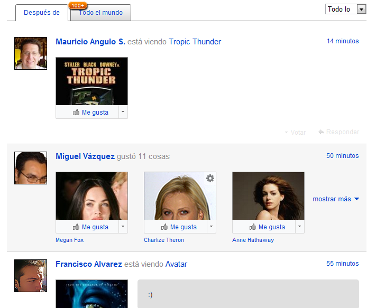Image resolution: width=385 pixels, height=308 pixels.
Task: Expand dropdown arrow beside Megan Fox Me gusta
Action: [x=123, y=227]
